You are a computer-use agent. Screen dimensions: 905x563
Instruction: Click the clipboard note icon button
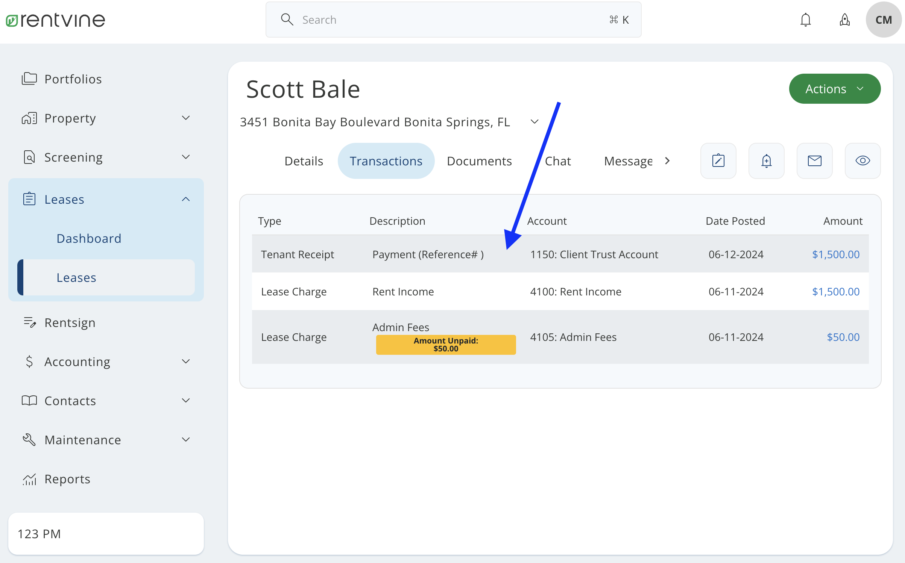(x=718, y=161)
